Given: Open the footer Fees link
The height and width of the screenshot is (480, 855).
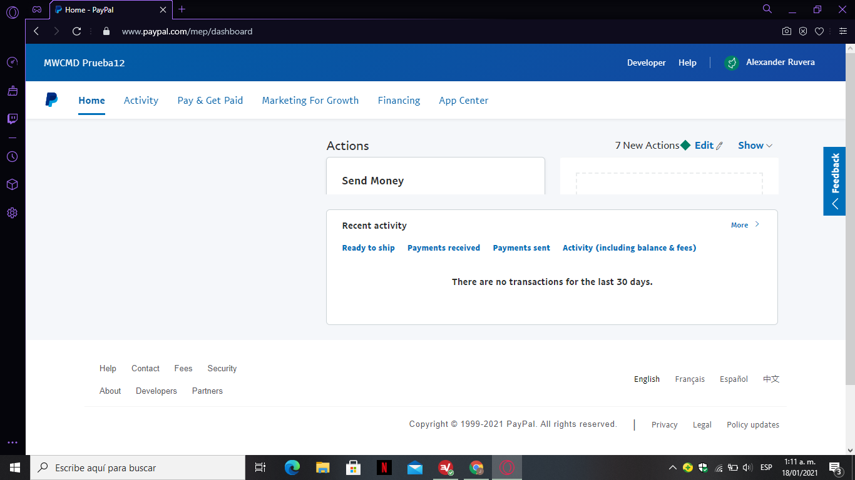Looking at the screenshot, I should pos(183,369).
